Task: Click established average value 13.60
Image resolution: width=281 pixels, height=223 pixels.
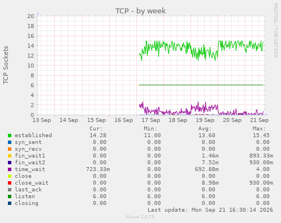Action: pos(207,135)
